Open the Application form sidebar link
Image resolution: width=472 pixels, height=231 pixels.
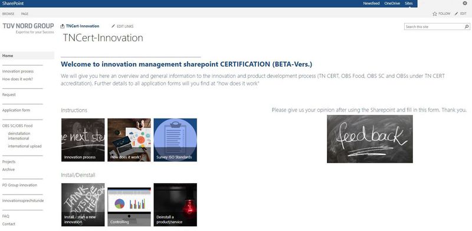[x=17, y=110]
